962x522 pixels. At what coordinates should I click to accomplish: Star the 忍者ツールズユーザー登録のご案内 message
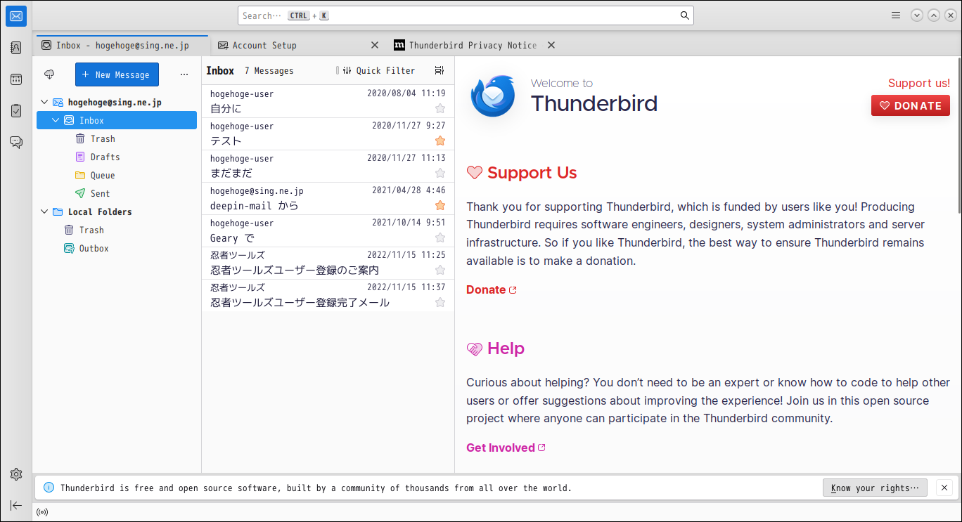tap(440, 270)
